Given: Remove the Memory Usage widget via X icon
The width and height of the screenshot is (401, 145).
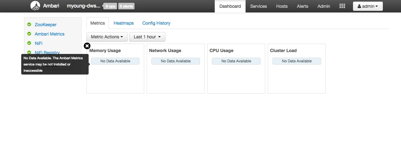Looking at the screenshot, I should click(87, 46).
